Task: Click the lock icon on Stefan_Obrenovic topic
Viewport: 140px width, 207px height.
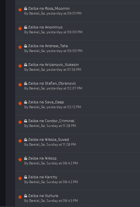Action: [x=25, y=83]
